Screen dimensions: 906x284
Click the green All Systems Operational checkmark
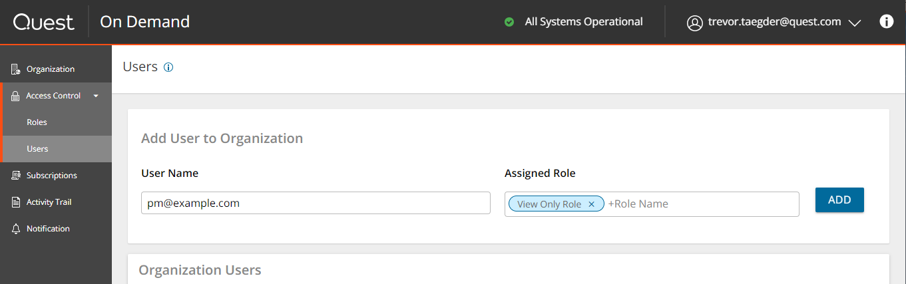tap(509, 22)
